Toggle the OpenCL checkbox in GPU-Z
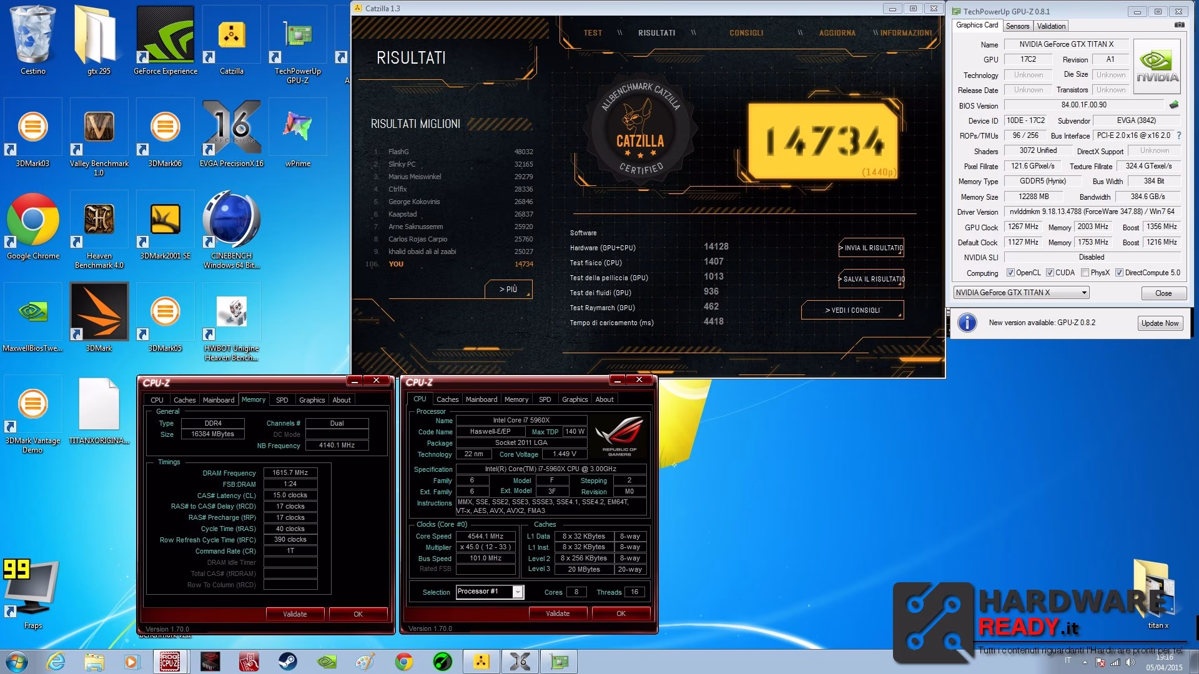This screenshot has height=674, width=1199. [1010, 273]
